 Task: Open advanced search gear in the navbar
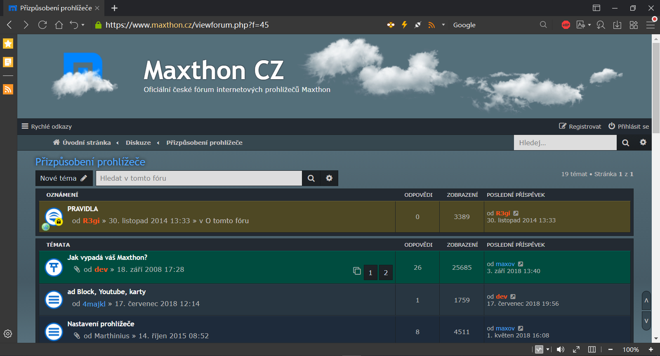[643, 142]
